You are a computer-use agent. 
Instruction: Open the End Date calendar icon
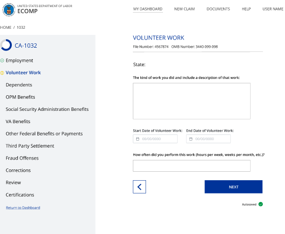click(191, 139)
